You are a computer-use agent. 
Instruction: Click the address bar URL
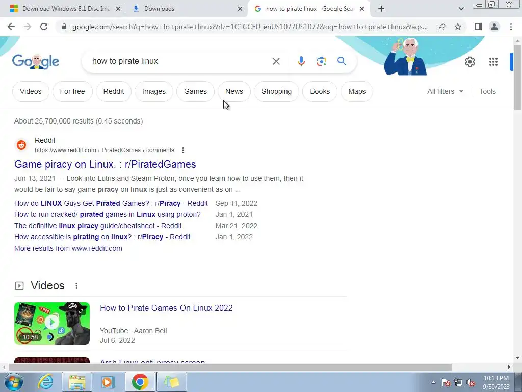pos(250,27)
